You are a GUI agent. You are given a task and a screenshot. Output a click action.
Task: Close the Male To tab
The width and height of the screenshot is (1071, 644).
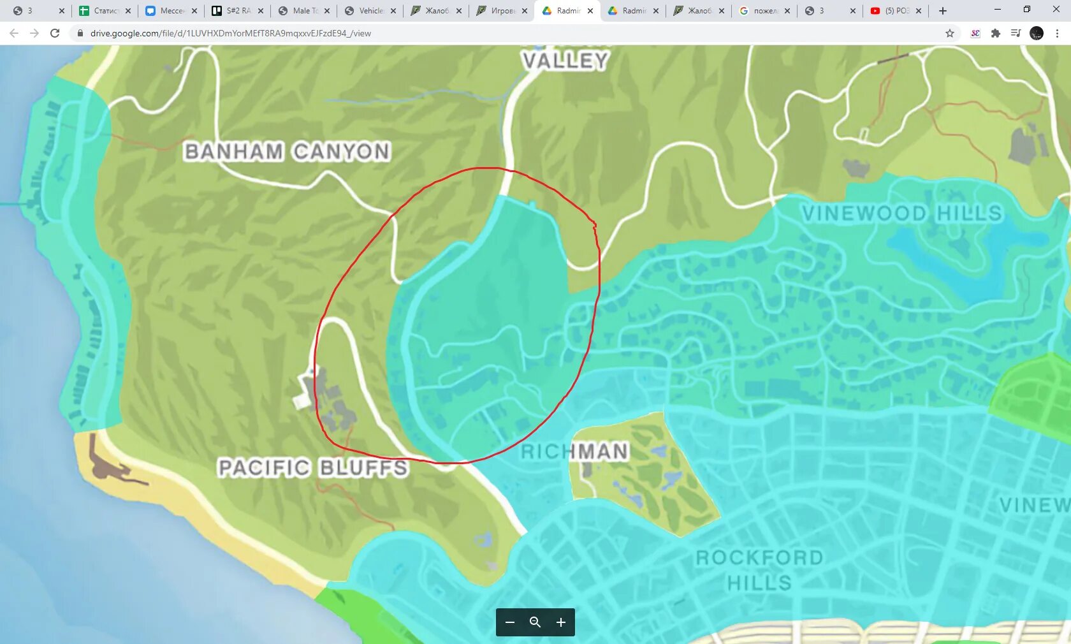pyautogui.click(x=327, y=11)
